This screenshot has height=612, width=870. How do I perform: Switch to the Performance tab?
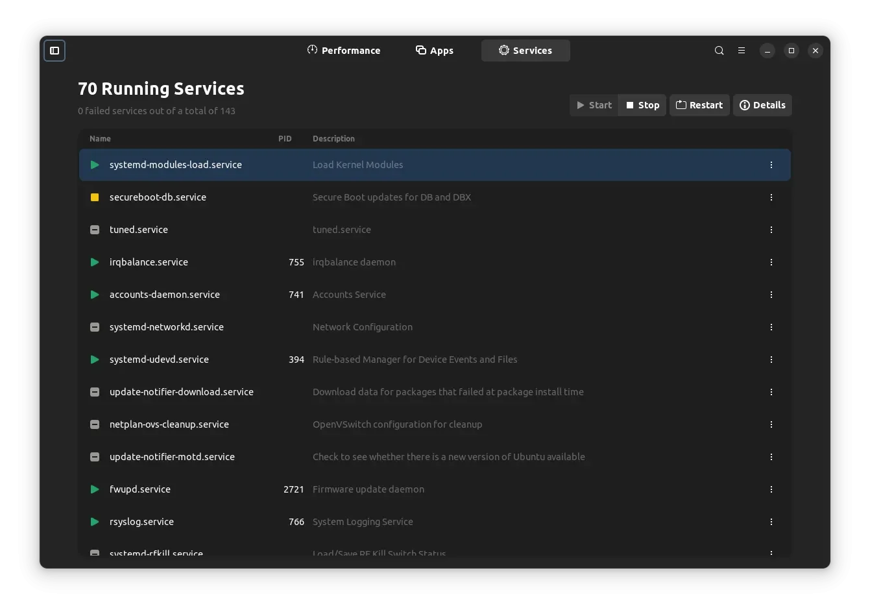tap(344, 51)
